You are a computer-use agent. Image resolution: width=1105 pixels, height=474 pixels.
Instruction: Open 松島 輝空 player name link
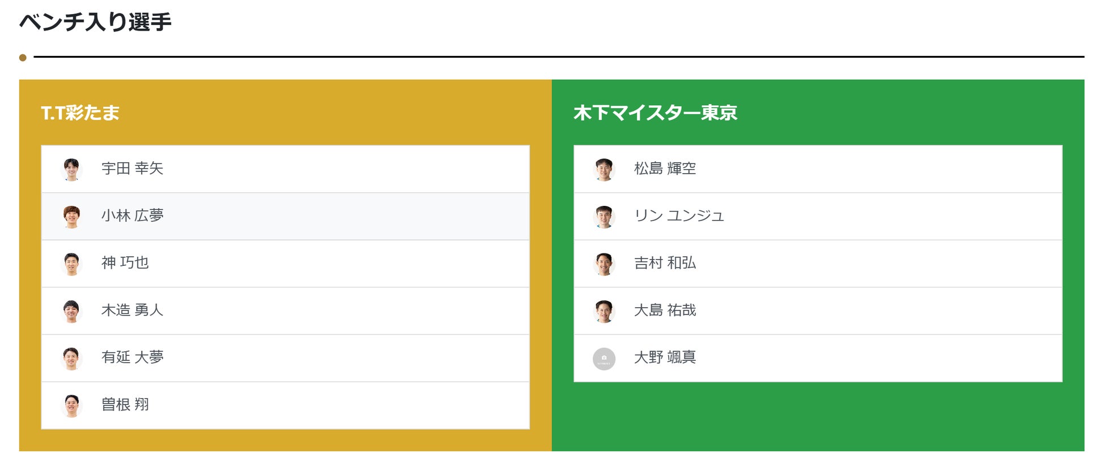[x=665, y=169]
